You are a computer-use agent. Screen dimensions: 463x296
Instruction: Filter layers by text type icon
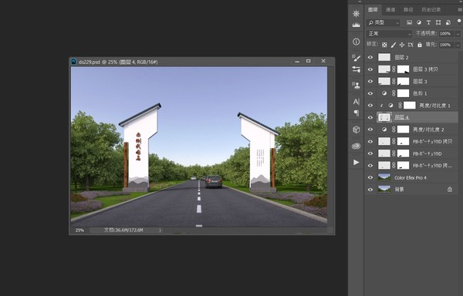coord(428,22)
